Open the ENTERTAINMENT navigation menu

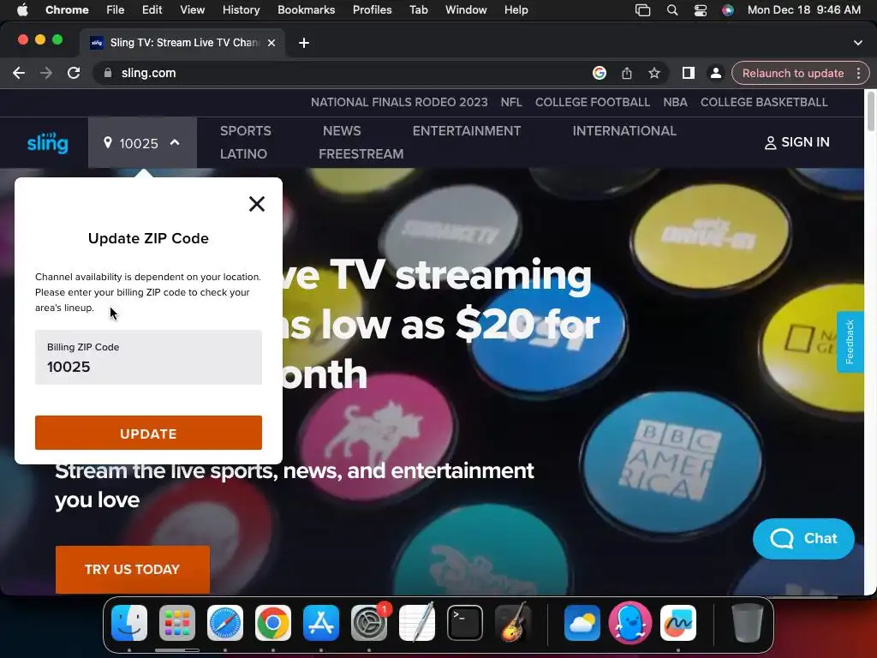click(467, 131)
